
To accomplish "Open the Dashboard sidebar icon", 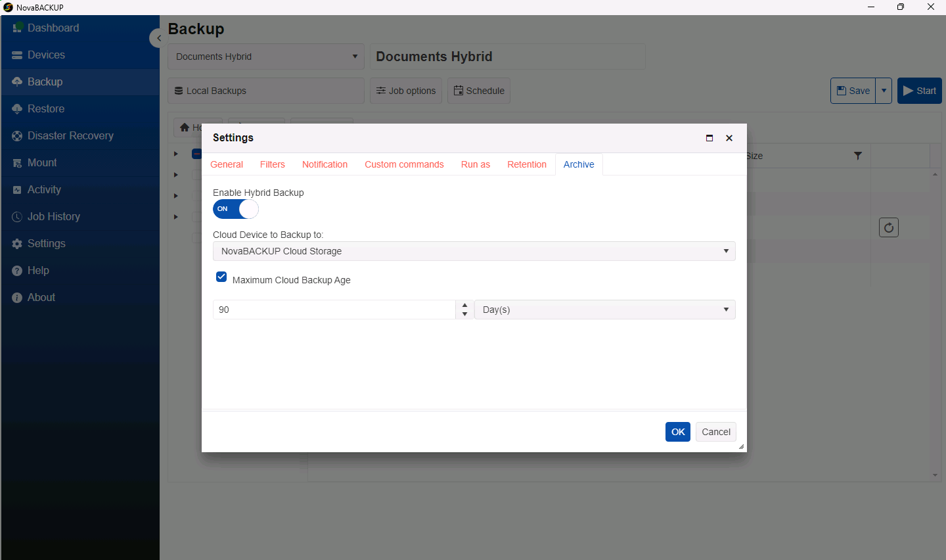I will pos(18,28).
